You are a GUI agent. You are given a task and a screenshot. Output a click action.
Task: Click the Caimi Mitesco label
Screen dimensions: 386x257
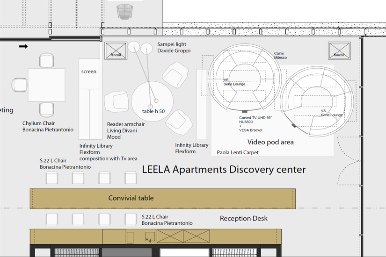coord(280,56)
